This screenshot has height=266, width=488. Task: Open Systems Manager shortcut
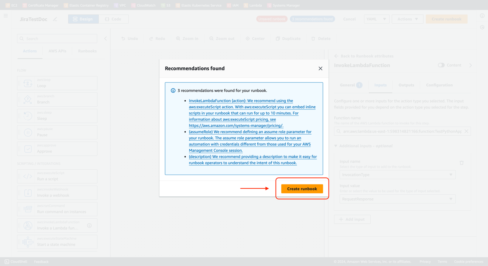click(283, 5)
